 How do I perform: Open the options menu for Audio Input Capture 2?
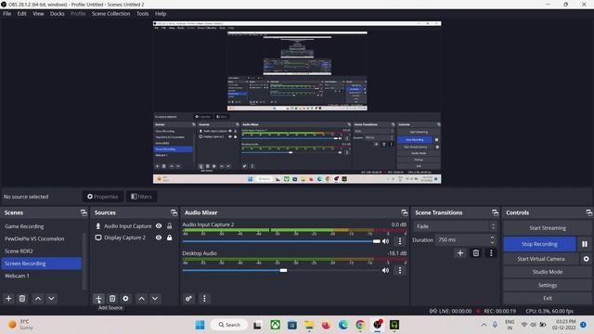coord(400,241)
